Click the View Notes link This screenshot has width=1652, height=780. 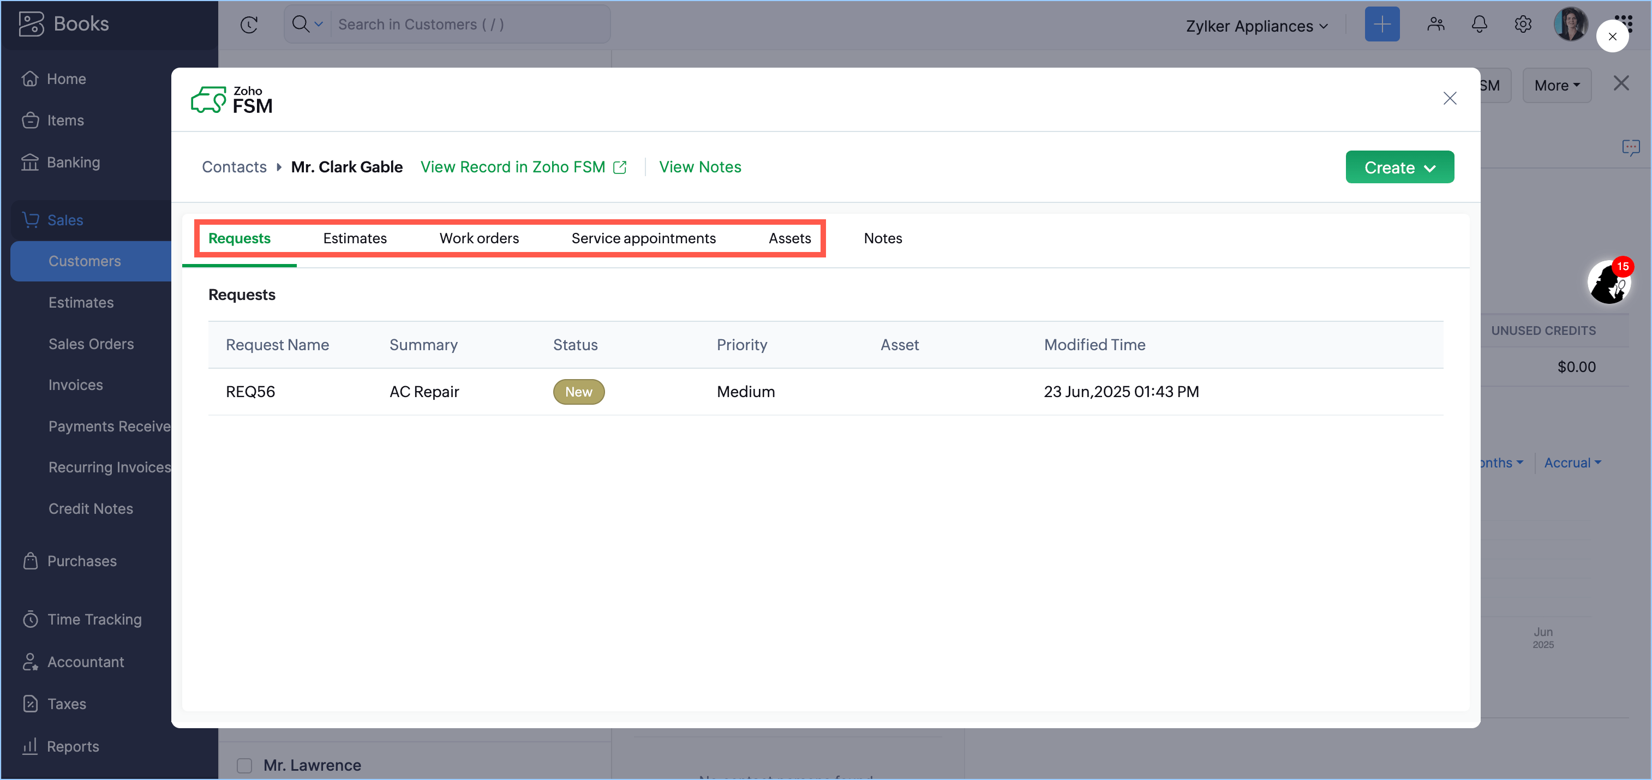[x=699, y=167]
